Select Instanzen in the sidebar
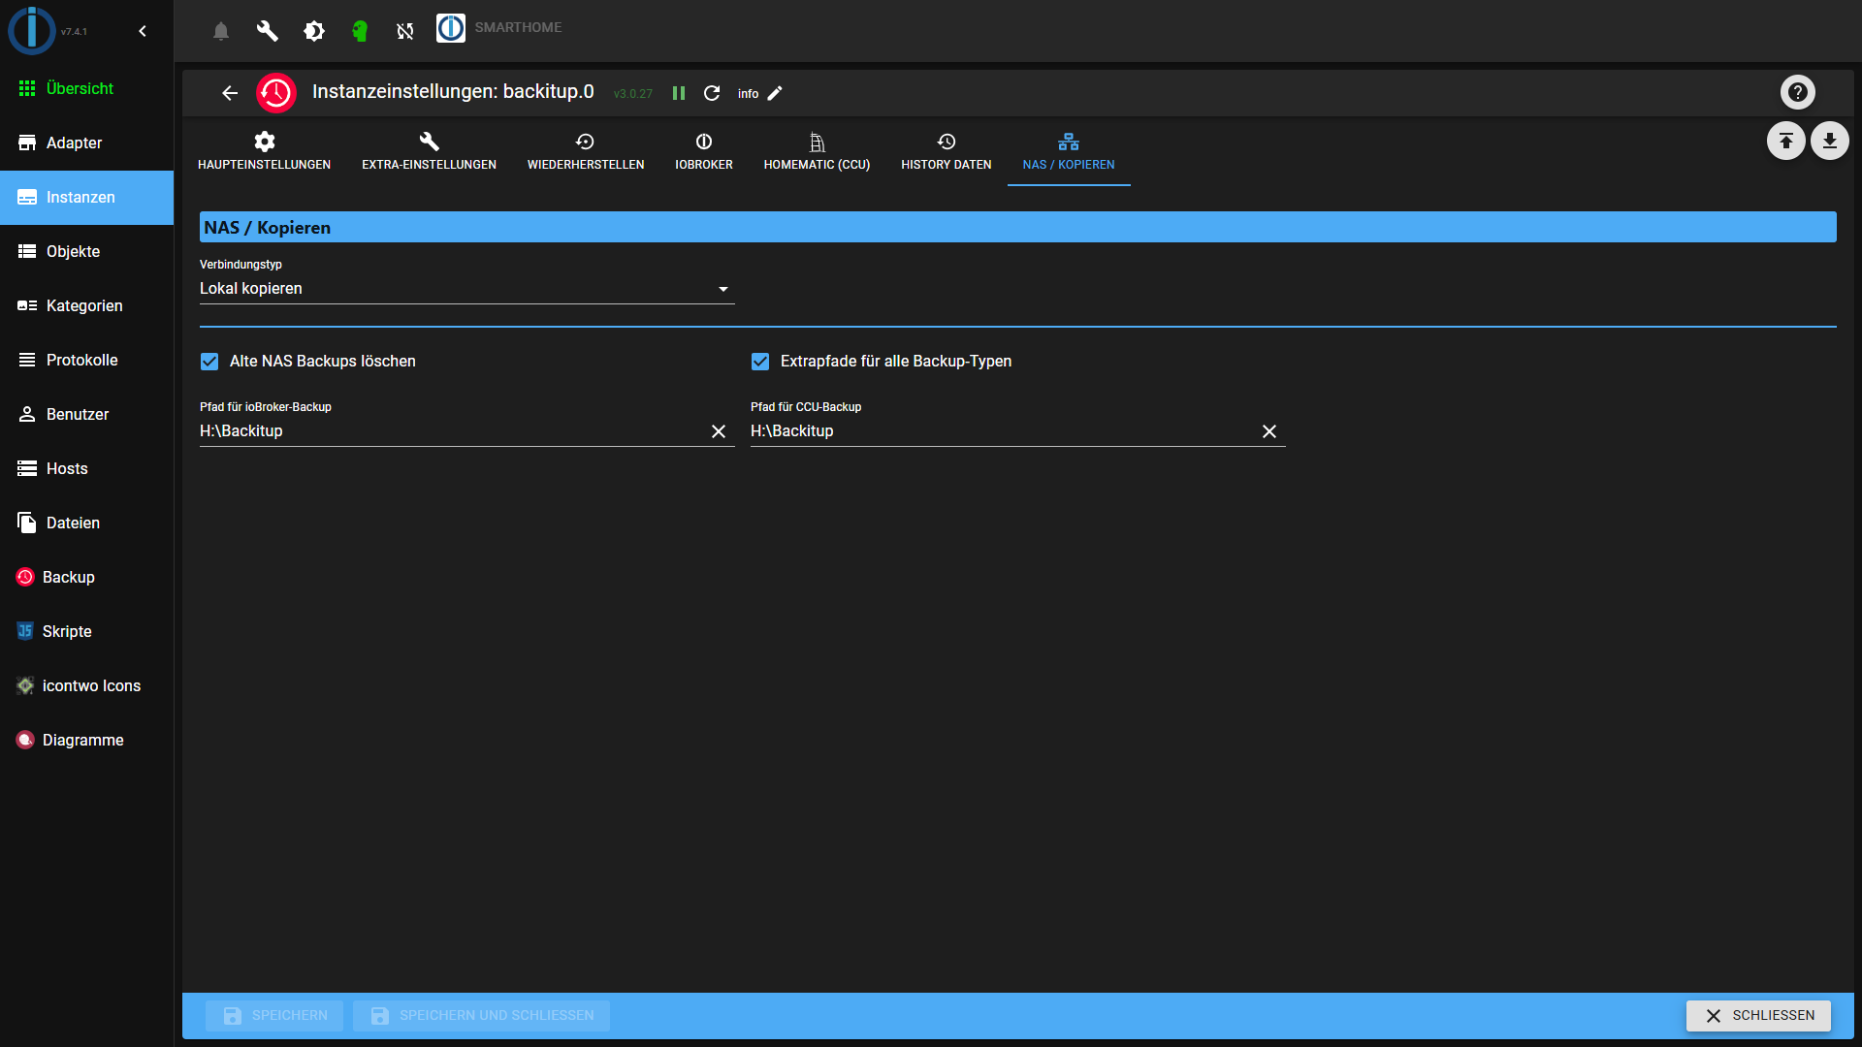Image resolution: width=1862 pixels, height=1047 pixels. [87, 198]
